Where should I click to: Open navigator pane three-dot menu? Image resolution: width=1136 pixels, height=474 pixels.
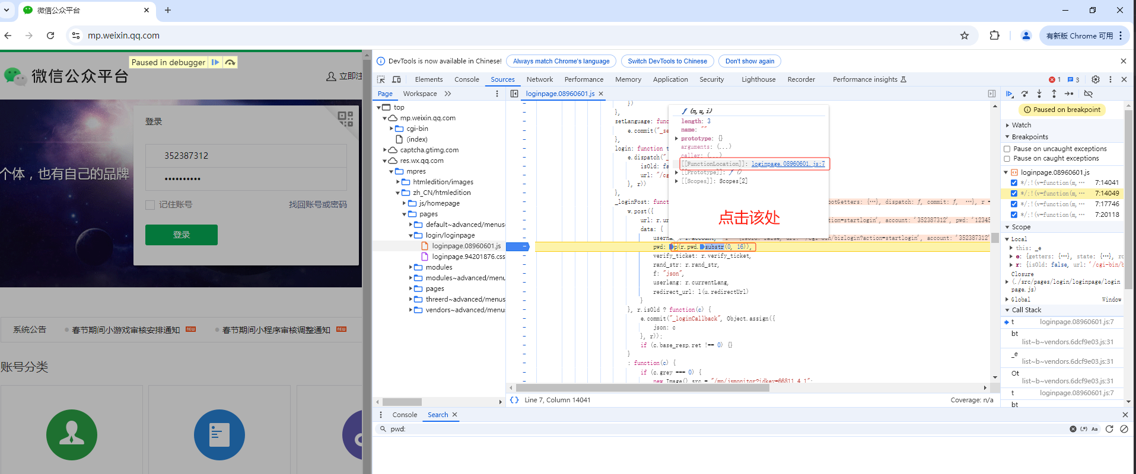[497, 94]
